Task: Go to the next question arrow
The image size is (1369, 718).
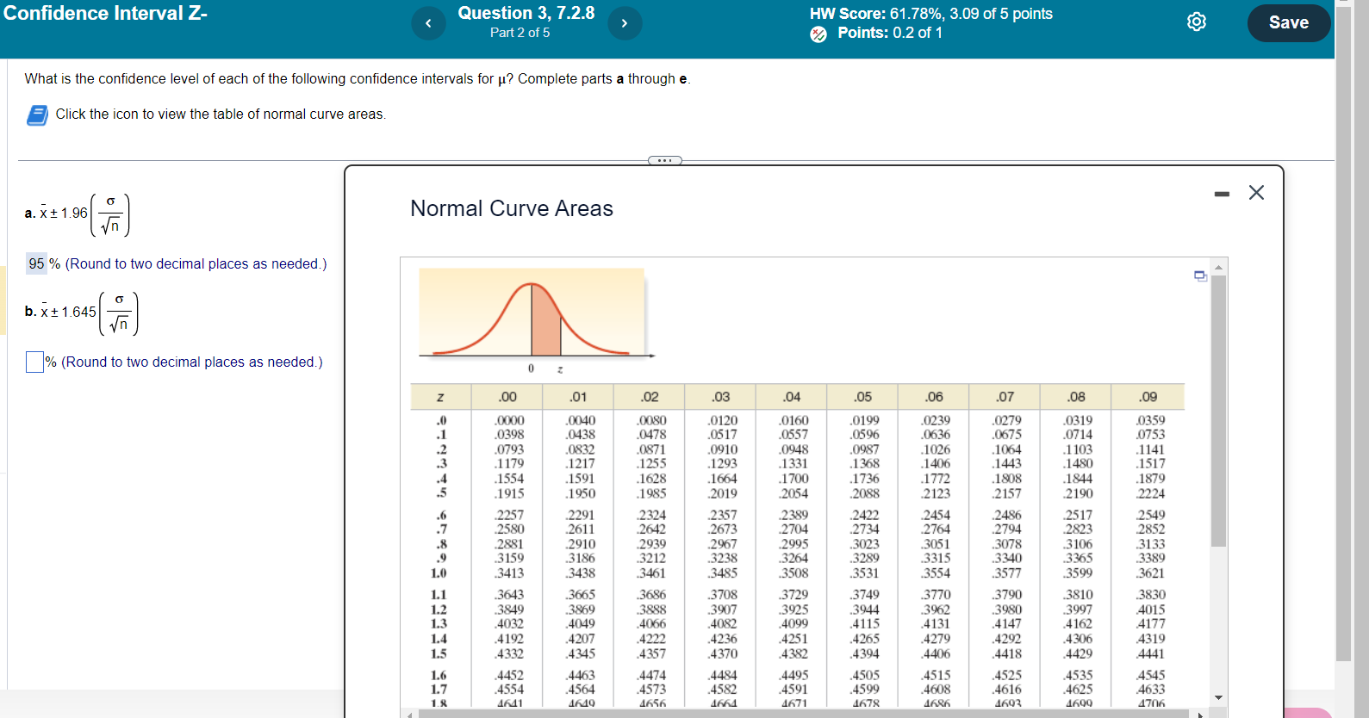Action: [x=625, y=23]
